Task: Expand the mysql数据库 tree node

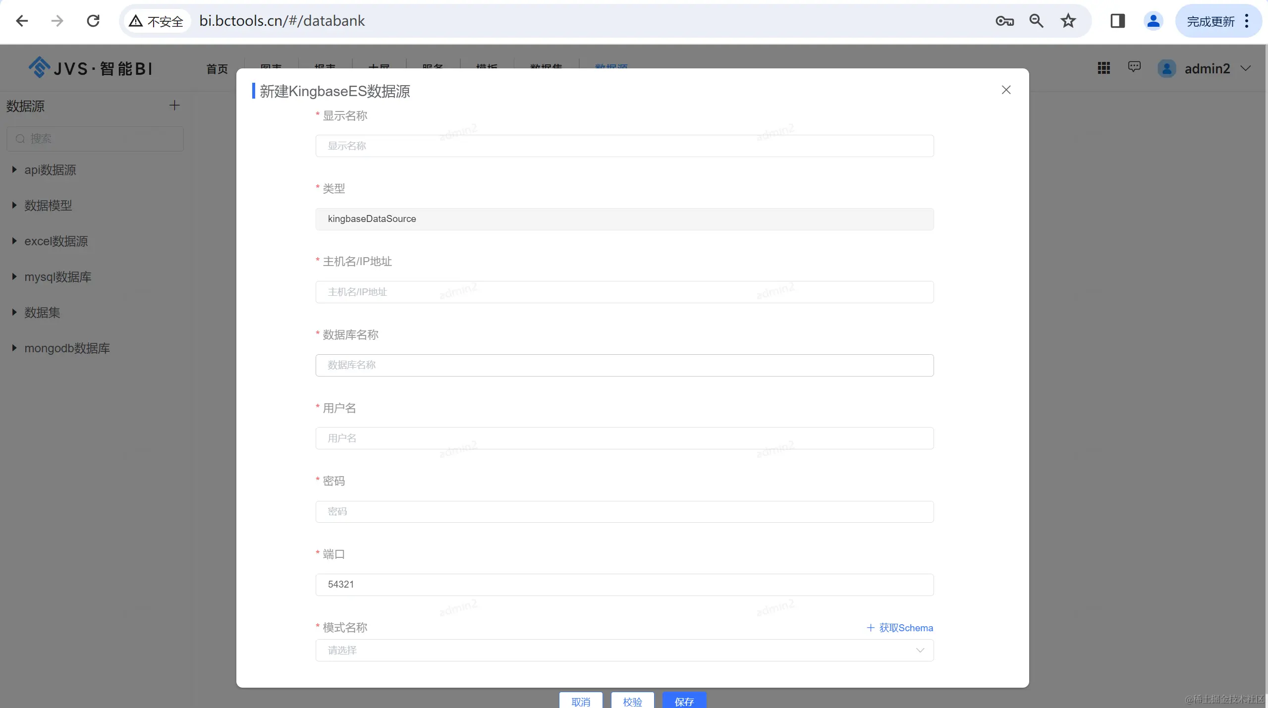Action: click(x=14, y=277)
